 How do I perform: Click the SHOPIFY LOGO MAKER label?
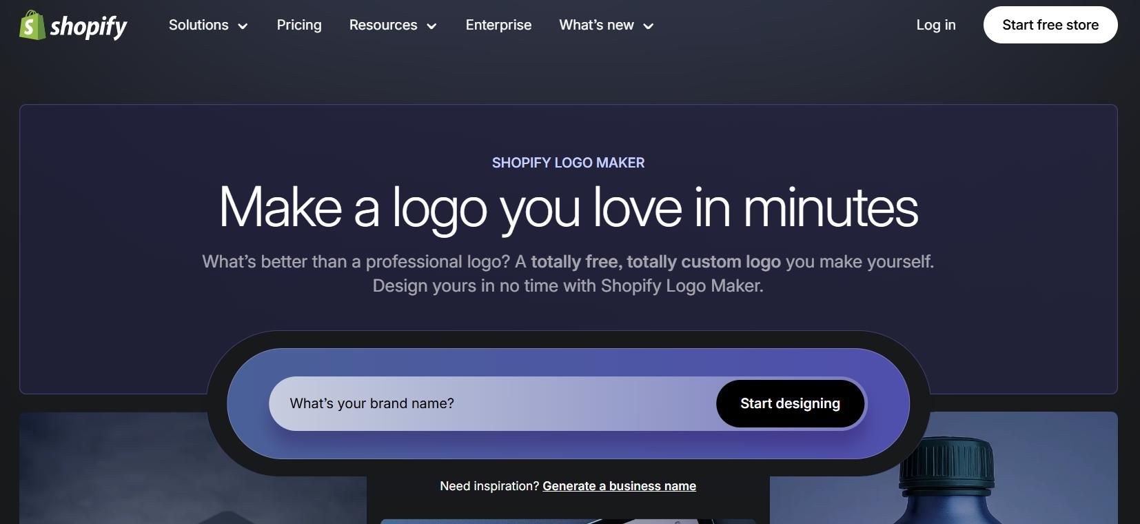pos(568,163)
